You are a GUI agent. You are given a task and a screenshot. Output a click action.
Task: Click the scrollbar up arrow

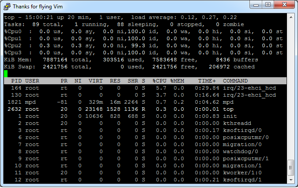click(291, 17)
